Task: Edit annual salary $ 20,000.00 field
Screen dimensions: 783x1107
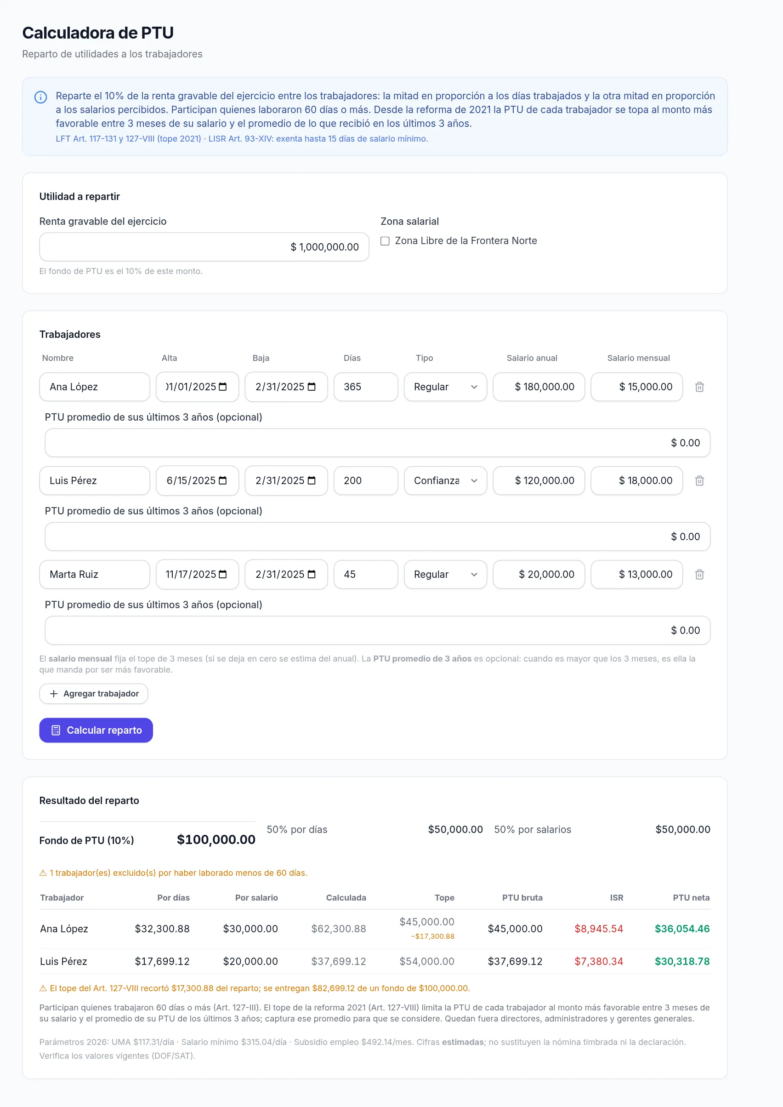Action: (539, 574)
